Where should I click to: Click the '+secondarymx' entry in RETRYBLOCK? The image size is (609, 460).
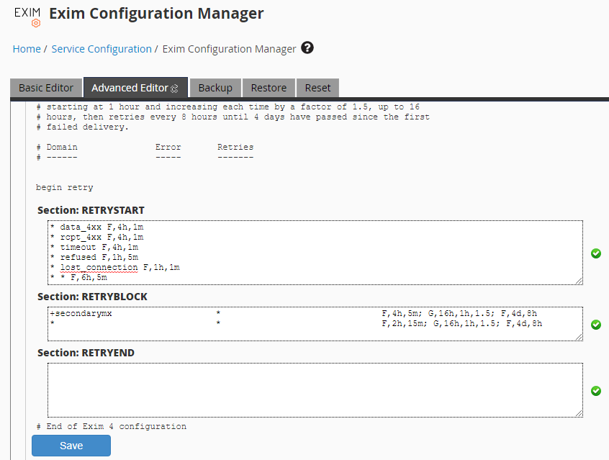click(x=81, y=314)
